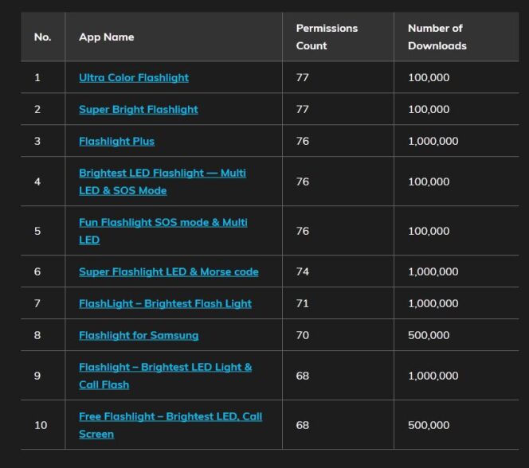Click Super Flashlight LED & Morse code
529x468 pixels.
click(169, 272)
